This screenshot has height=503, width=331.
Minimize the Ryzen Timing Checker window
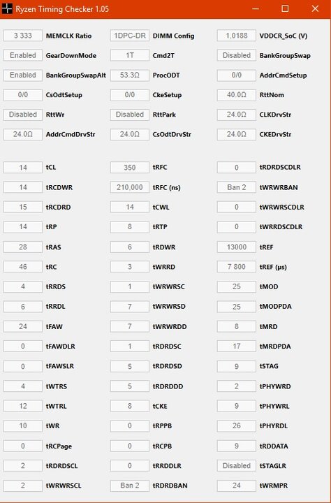click(256, 8)
